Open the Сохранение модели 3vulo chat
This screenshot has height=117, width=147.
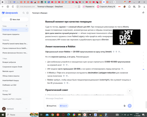click(x=12, y=67)
